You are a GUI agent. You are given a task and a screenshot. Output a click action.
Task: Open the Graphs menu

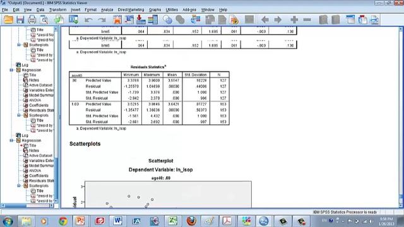click(x=155, y=10)
